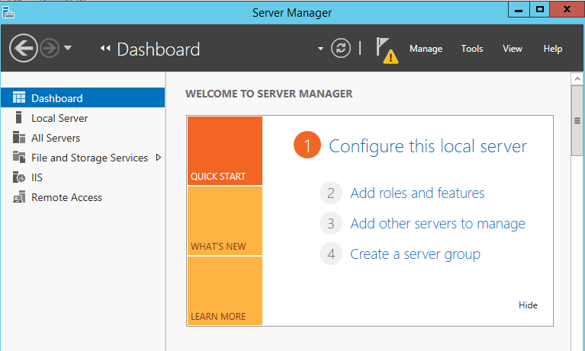Open navigation history dropdown arrow
This screenshot has height=351, width=585.
[68, 48]
